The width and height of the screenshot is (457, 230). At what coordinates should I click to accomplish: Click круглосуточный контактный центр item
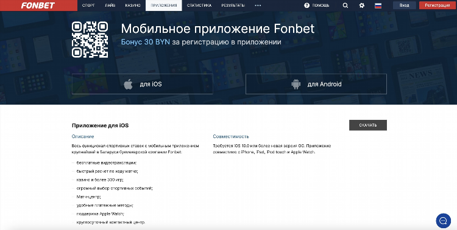pos(111,222)
